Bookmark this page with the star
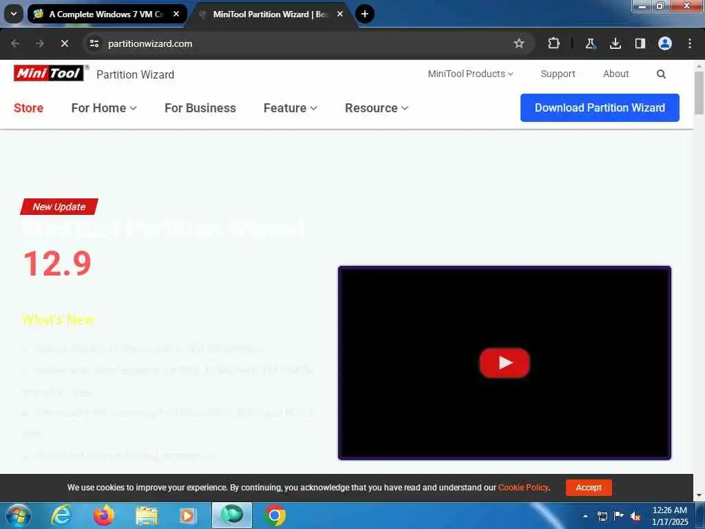Screen dimensions: 705x529 519,43
